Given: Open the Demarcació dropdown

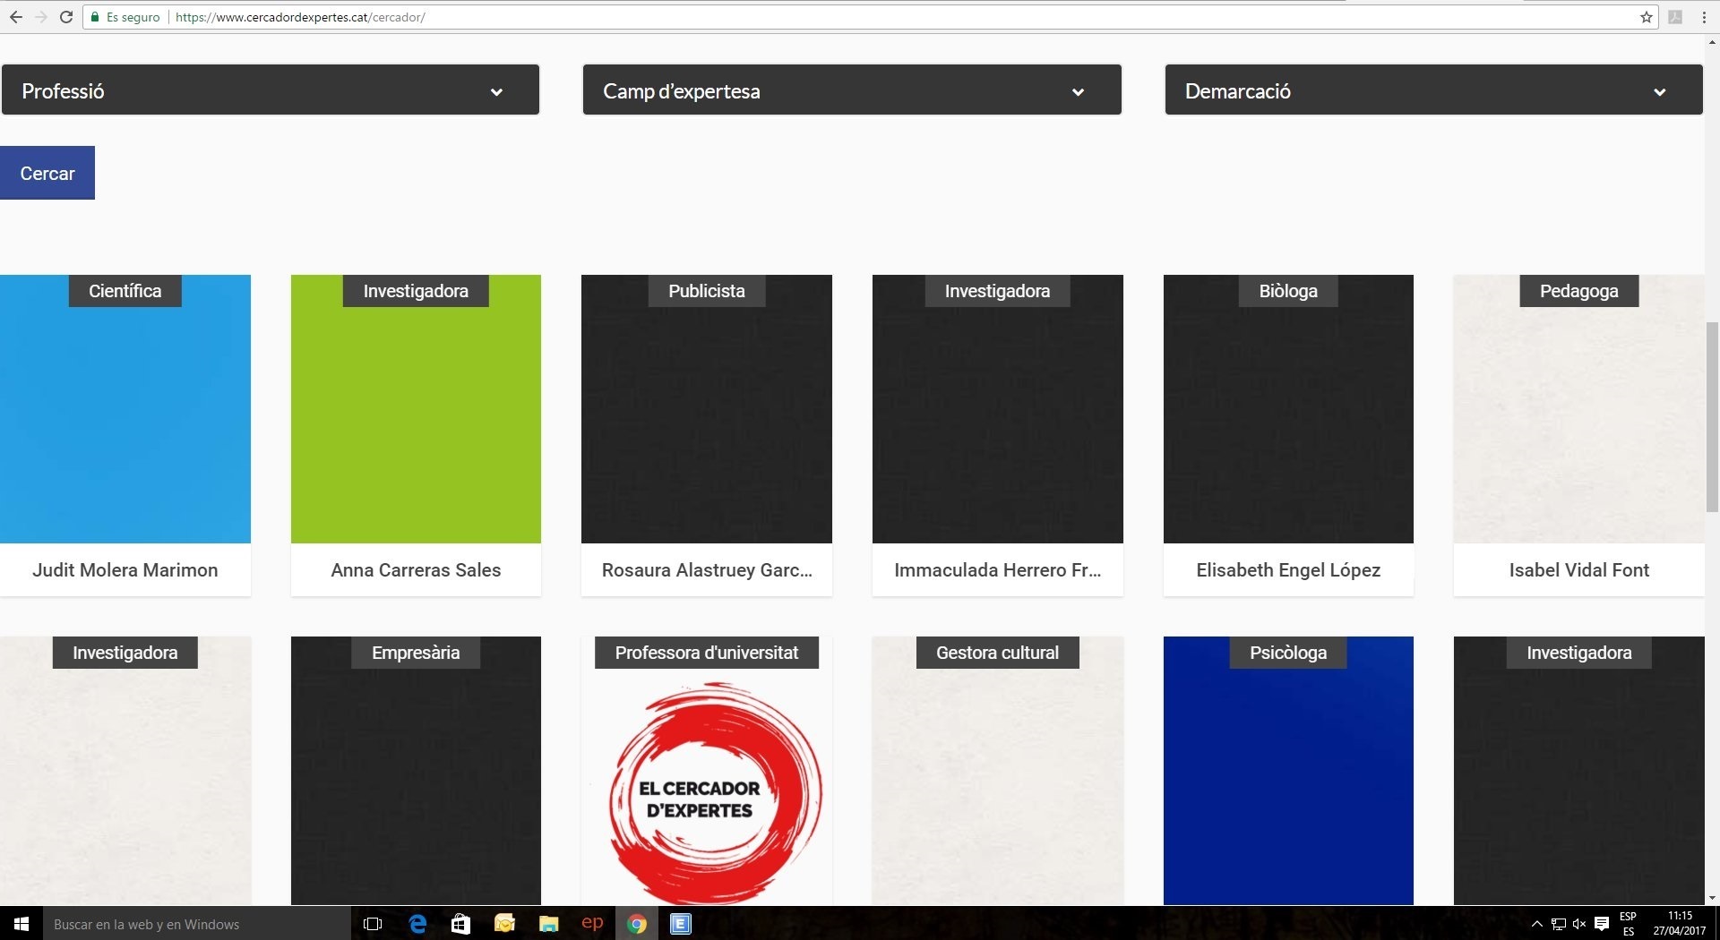Looking at the screenshot, I should (1432, 90).
